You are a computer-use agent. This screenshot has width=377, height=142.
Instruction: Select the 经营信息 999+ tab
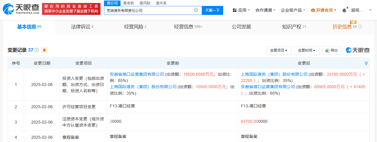188,27
